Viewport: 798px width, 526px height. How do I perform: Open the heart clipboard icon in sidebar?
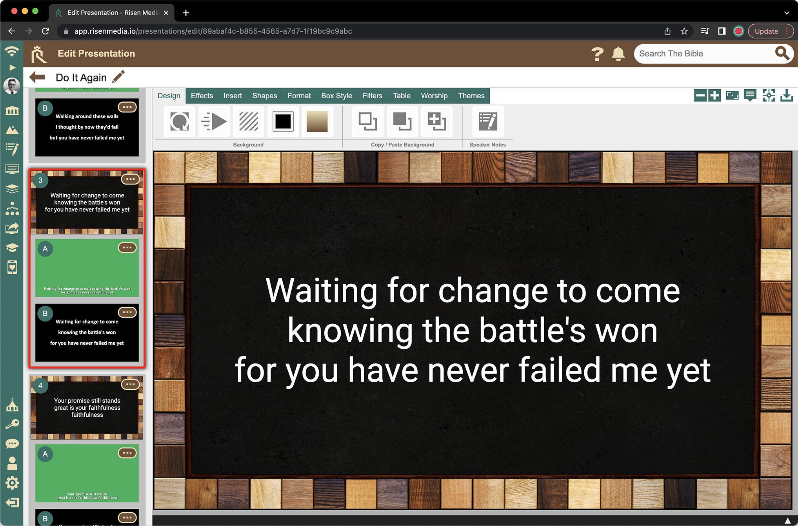(12, 267)
